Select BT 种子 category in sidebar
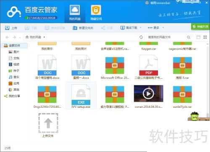The image size is (210, 152). click(x=14, y=71)
